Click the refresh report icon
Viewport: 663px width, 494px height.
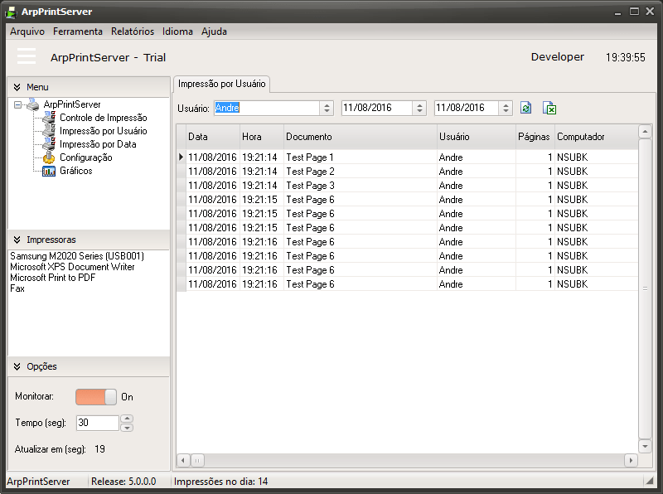525,109
